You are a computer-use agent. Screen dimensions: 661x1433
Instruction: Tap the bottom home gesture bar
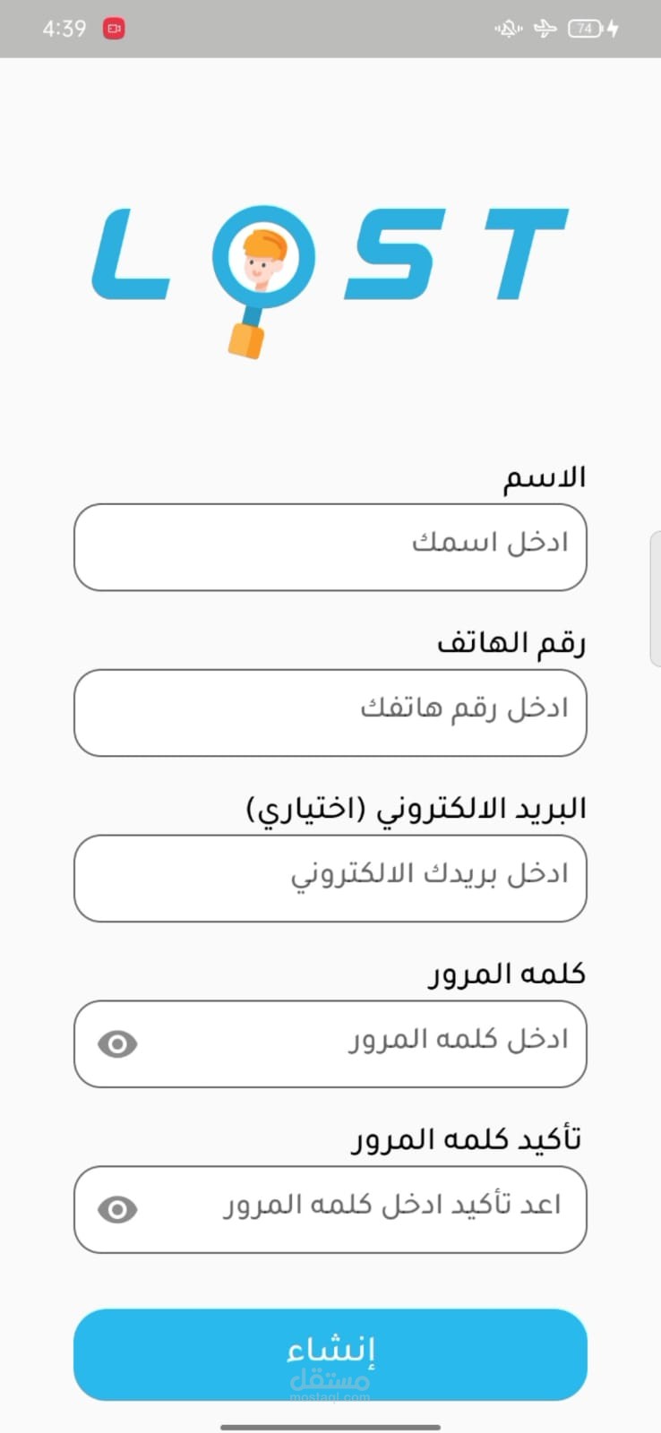click(x=330, y=1427)
